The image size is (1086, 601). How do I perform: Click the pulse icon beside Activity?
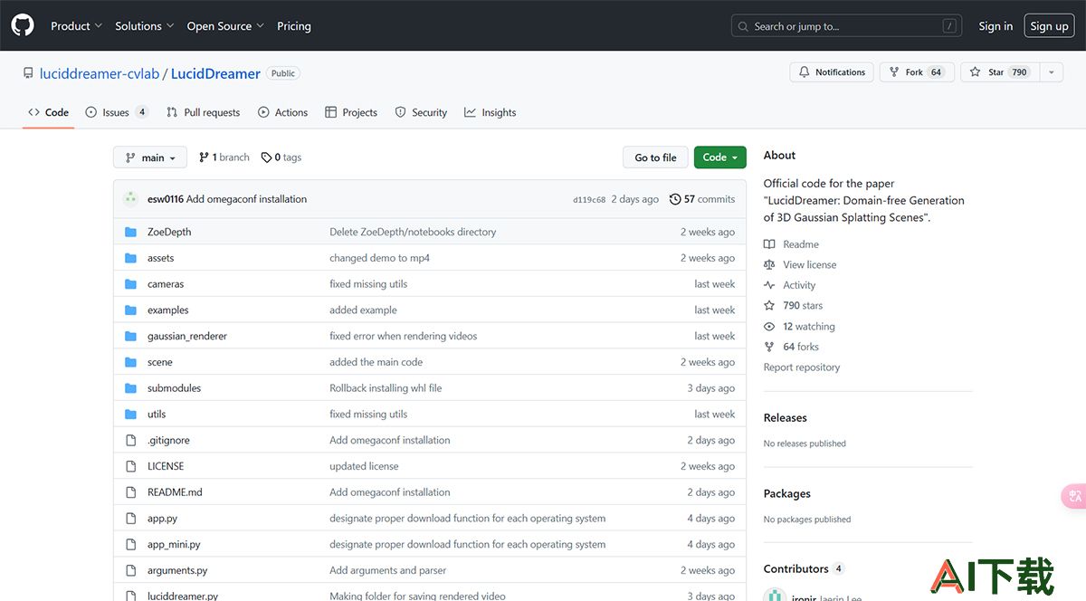coord(769,285)
